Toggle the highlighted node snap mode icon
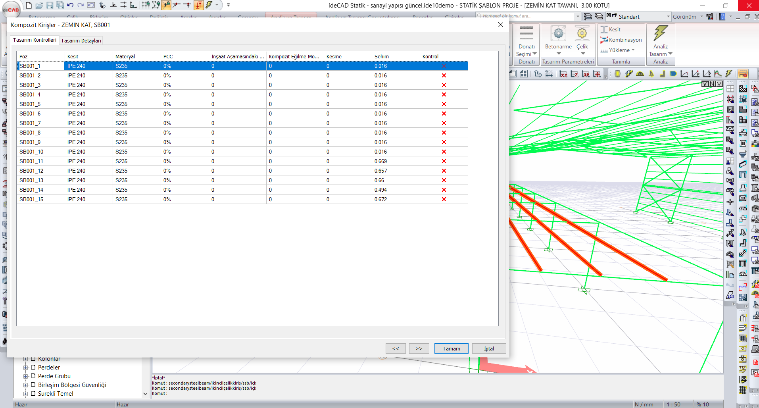This screenshot has height=408, width=759. pos(167,5)
